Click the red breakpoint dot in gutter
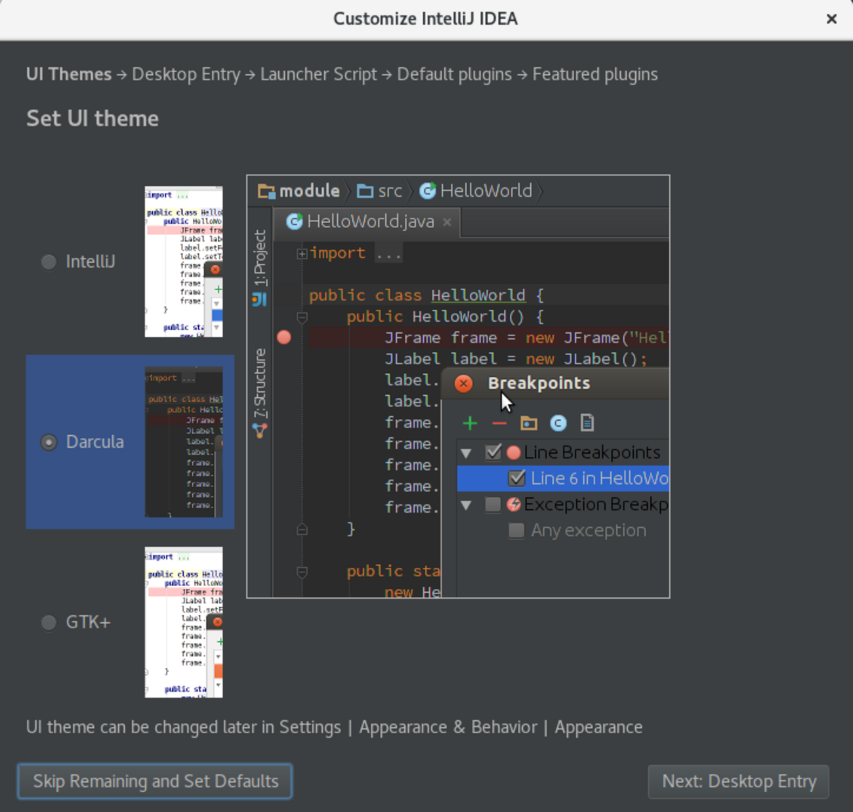Viewport: 853px width, 812px height. coord(284,337)
